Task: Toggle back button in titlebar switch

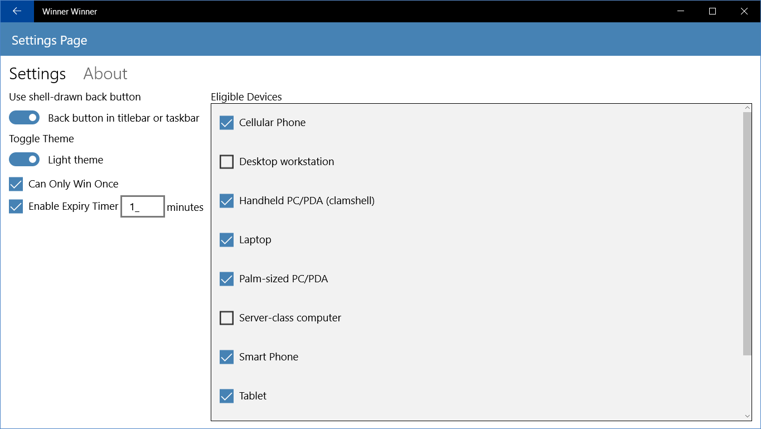Action: pyautogui.click(x=25, y=118)
